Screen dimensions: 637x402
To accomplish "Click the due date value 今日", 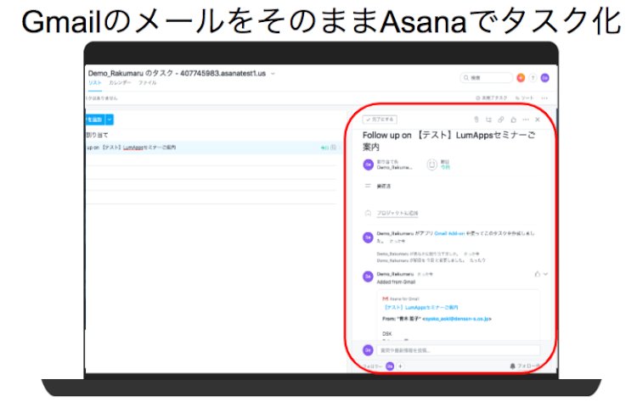I will click(445, 167).
